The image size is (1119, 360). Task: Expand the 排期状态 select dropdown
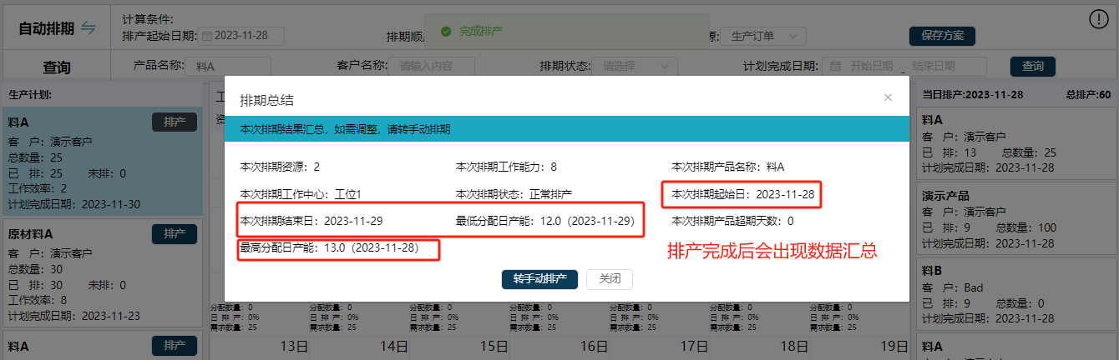pos(639,66)
